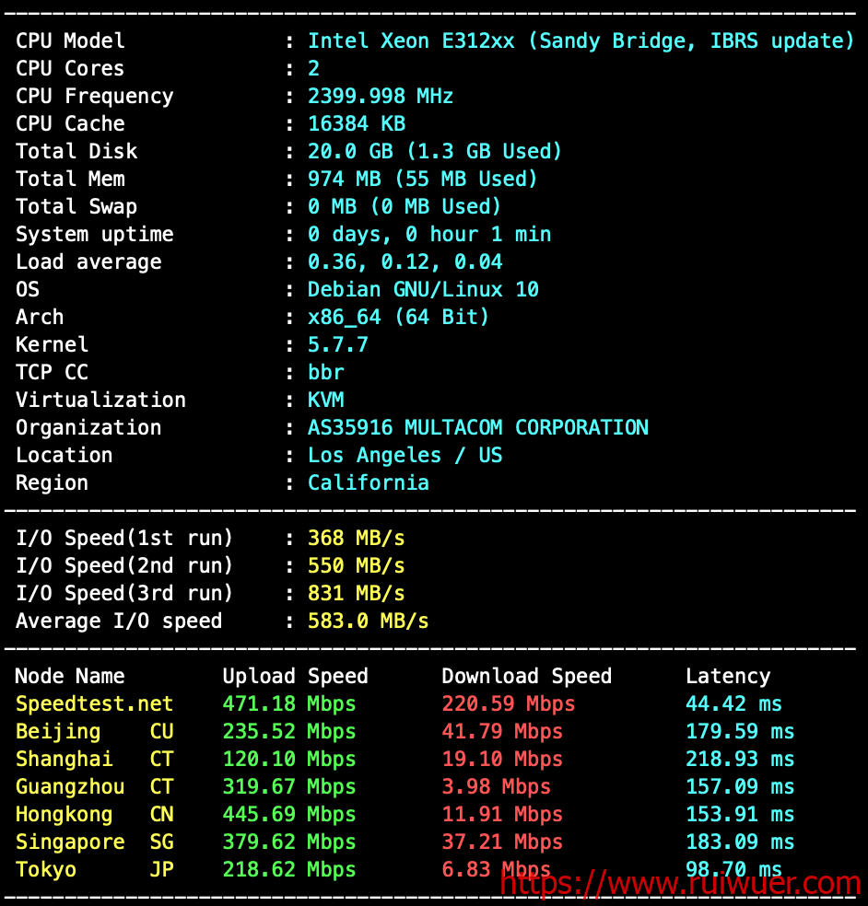Click the Node Name column header

click(70, 676)
